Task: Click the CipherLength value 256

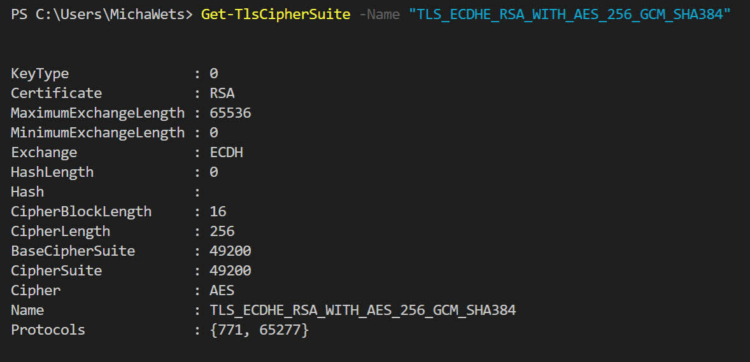Action: [222, 231]
